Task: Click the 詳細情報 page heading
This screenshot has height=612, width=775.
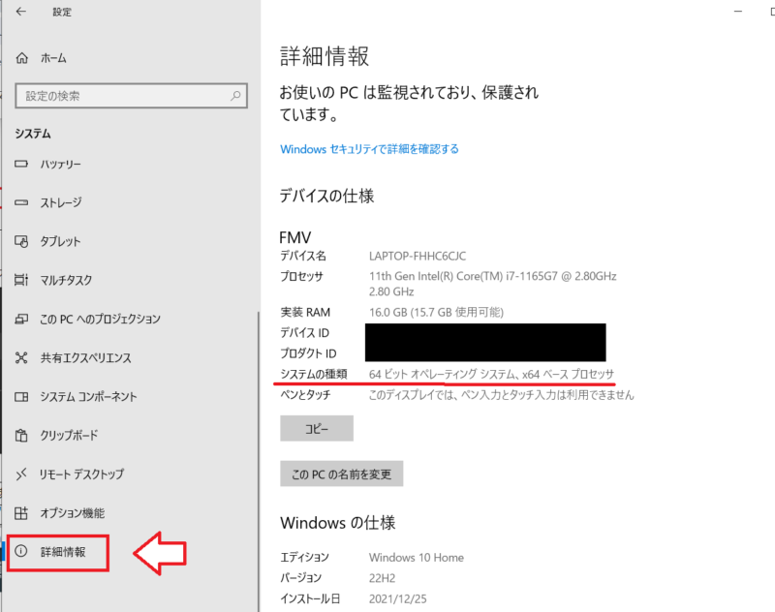Action: tap(325, 56)
